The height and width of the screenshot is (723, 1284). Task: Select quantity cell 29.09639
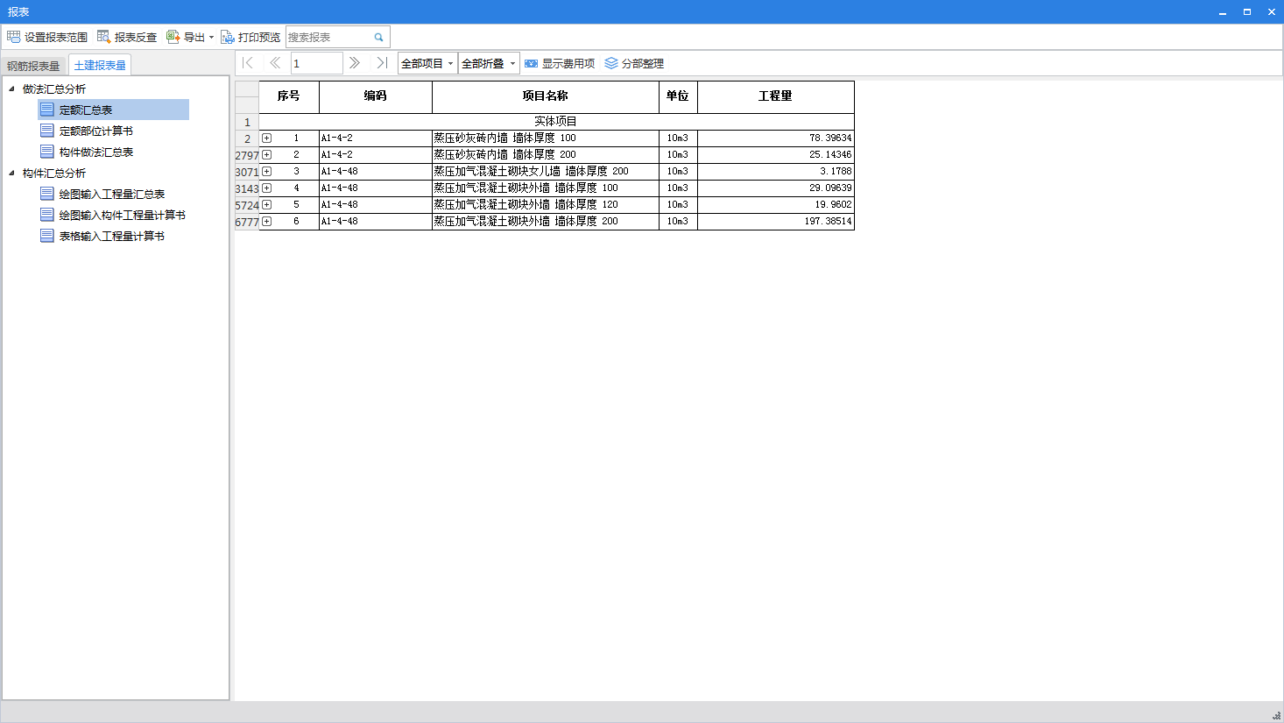(776, 188)
